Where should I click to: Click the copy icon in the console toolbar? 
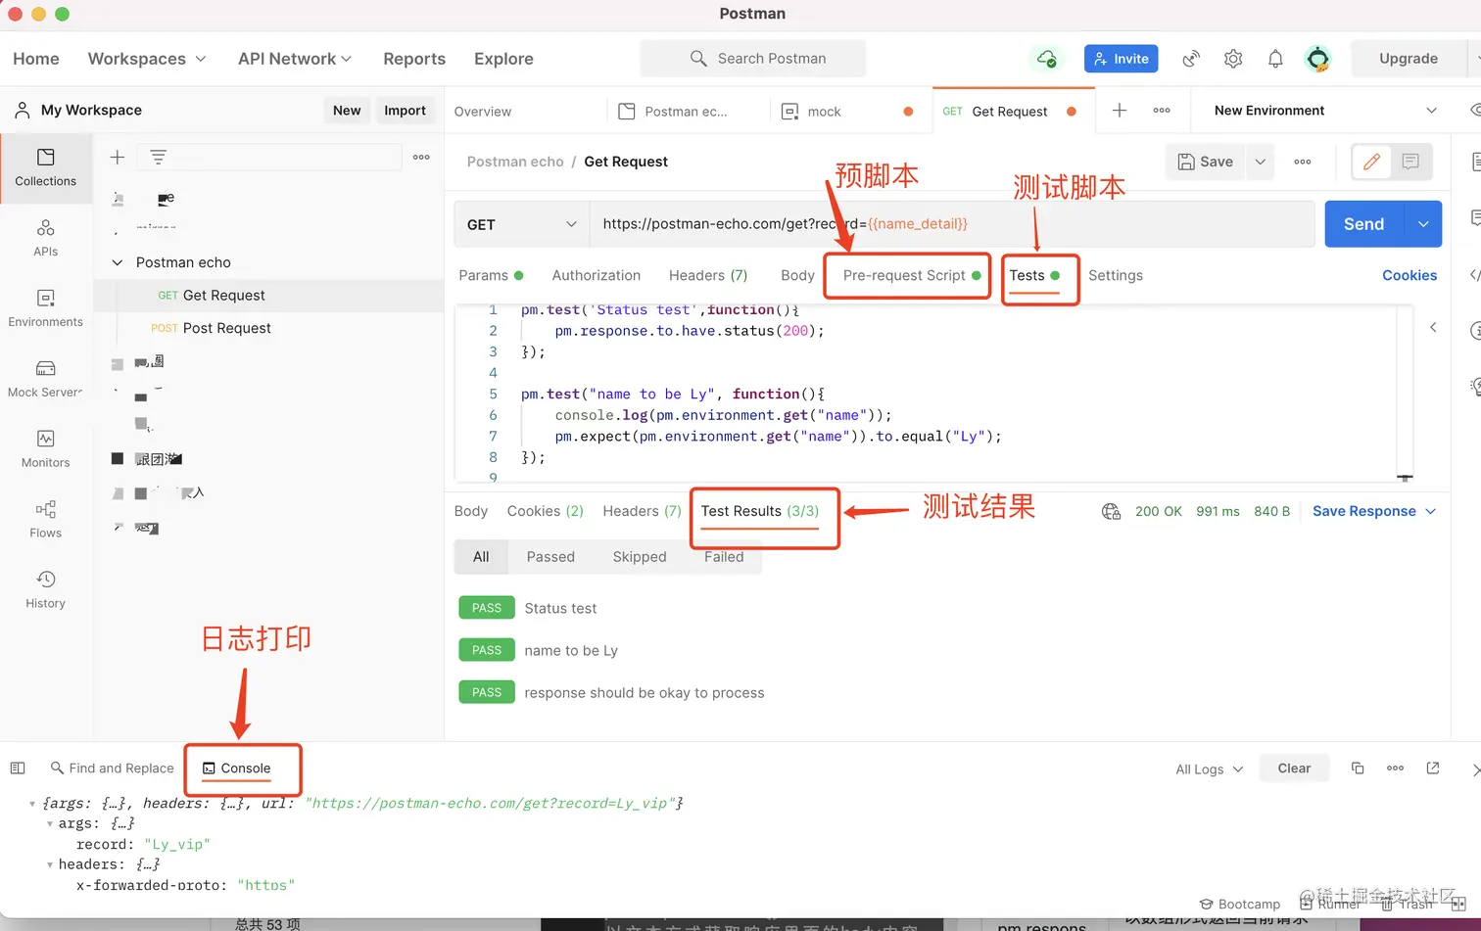1358,768
